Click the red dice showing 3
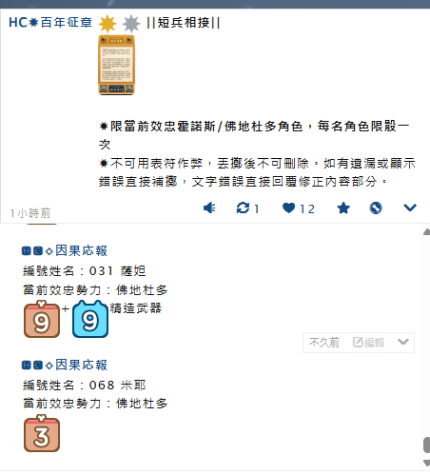Image resolution: width=430 pixels, height=475 pixels. point(42,433)
